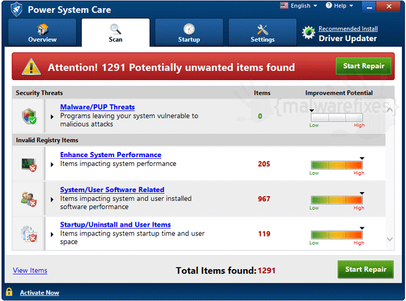Open the Settings tab
The image size is (406, 301).
click(262, 32)
